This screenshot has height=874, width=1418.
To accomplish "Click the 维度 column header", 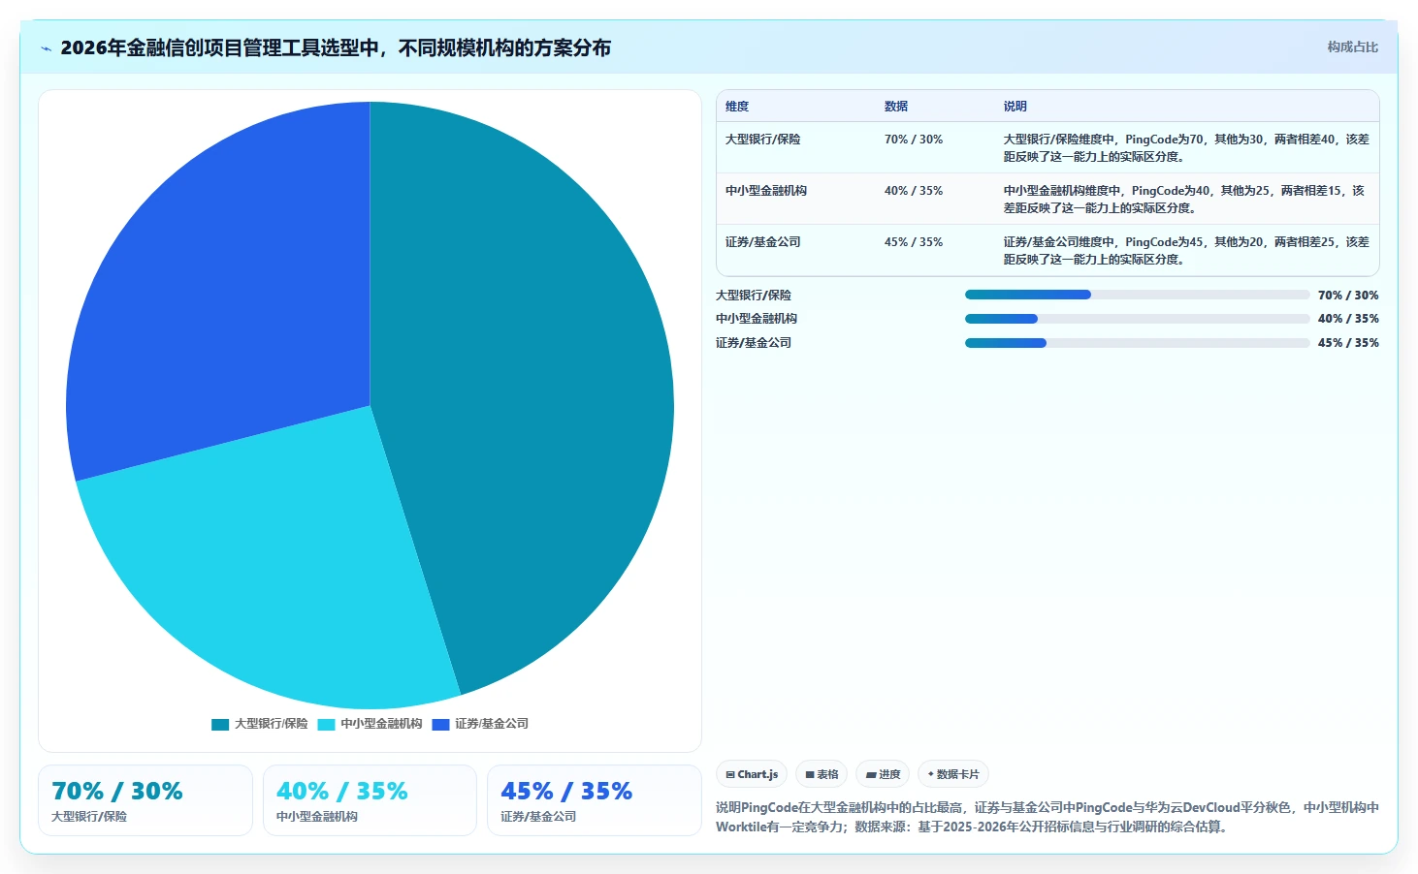I will pyautogui.click(x=737, y=107).
